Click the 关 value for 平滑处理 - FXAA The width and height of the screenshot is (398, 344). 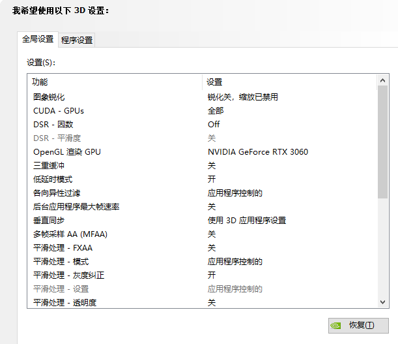[x=212, y=248]
